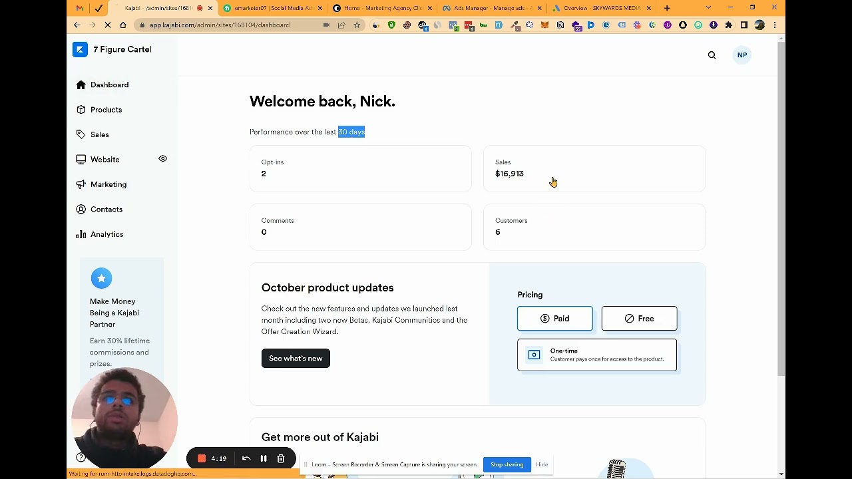Close the Ads Manager tab
The width and height of the screenshot is (852, 479).
coord(538,8)
